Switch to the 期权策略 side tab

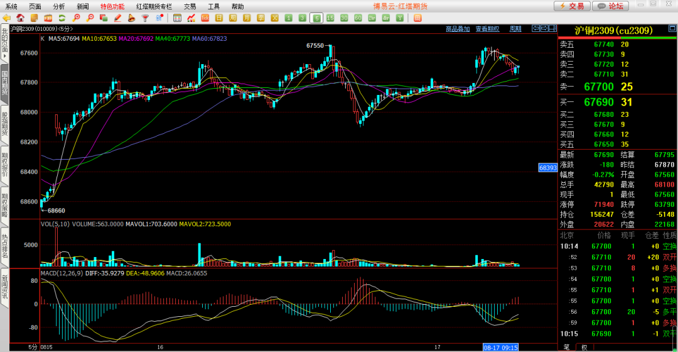click(5, 206)
